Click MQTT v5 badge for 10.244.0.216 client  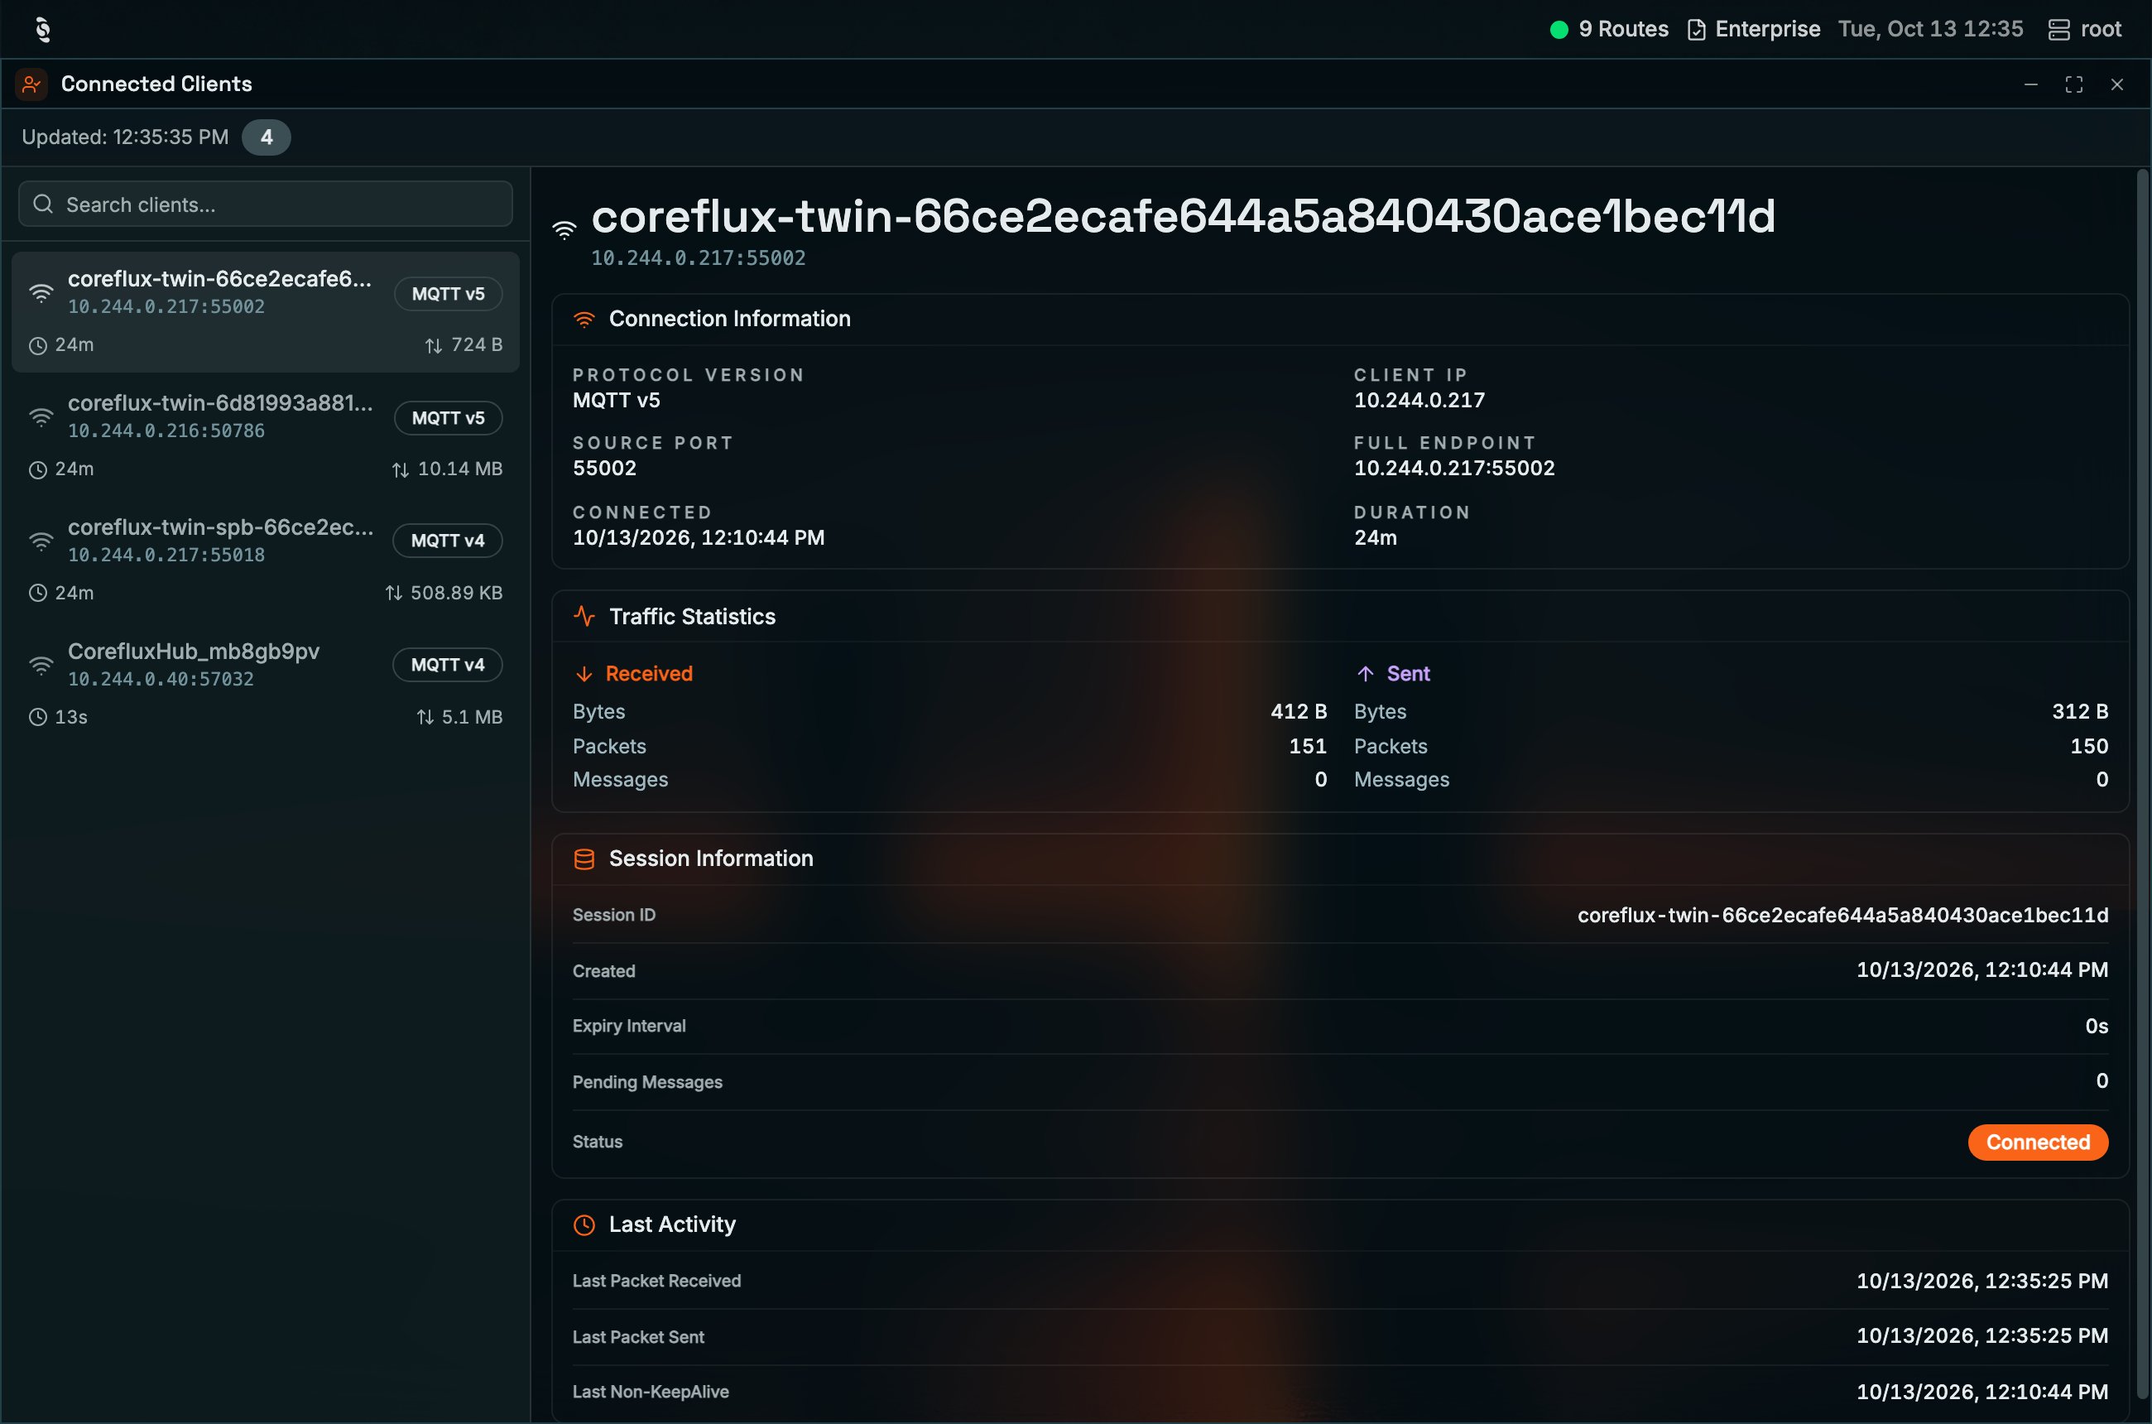[x=448, y=418]
